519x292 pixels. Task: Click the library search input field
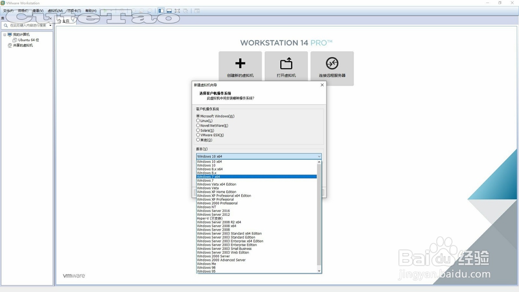pos(28,25)
